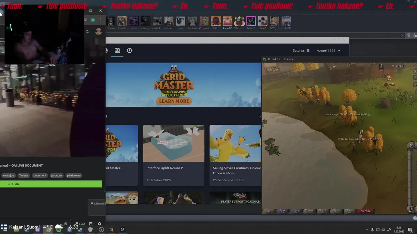Viewport: 417px width, 234px height.
Task: Click the green Tilaa subscribe button
Action: (51, 184)
